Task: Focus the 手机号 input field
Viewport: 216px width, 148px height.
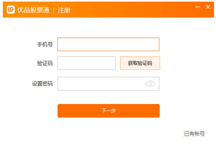Action: (x=108, y=44)
